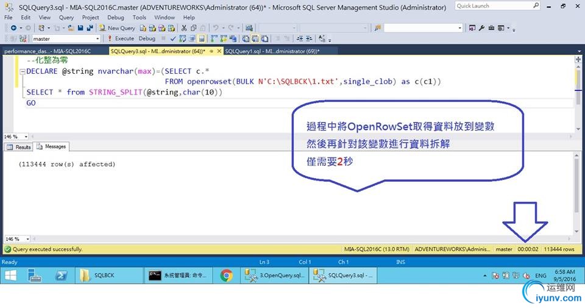The height and width of the screenshot is (308, 585).
Task: Click the Debug toolbar button
Action: 147,38
